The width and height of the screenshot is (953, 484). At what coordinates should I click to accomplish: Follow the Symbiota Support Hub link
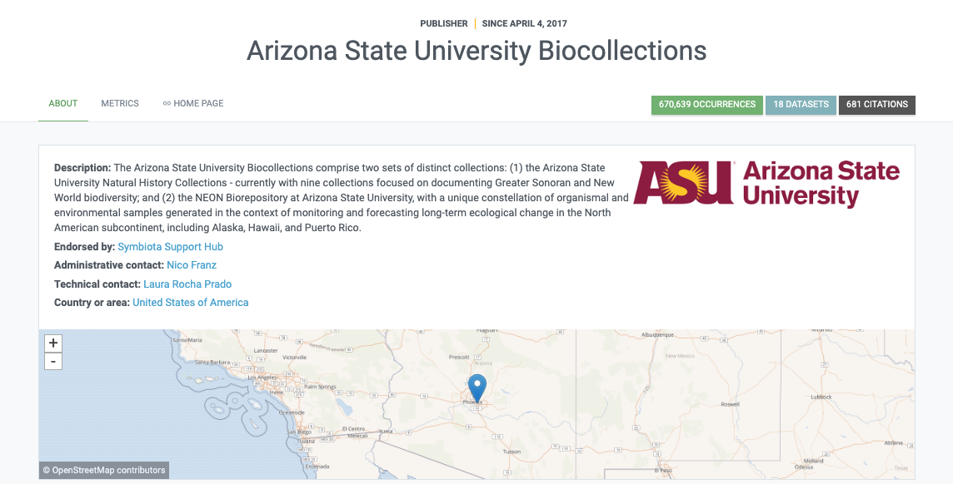point(170,247)
